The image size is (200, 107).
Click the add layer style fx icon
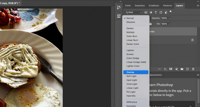pos(165,69)
